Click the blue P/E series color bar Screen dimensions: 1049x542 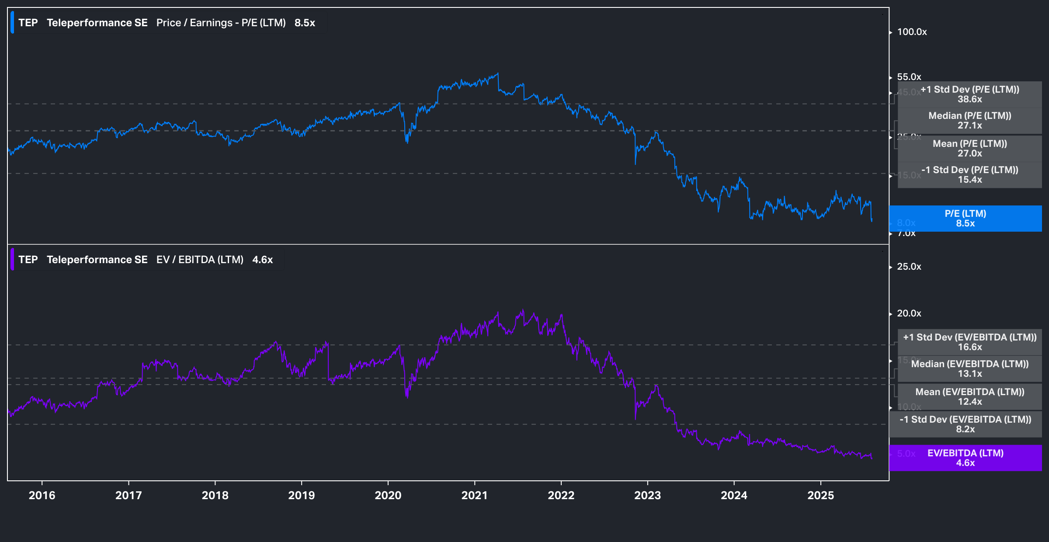12,23
